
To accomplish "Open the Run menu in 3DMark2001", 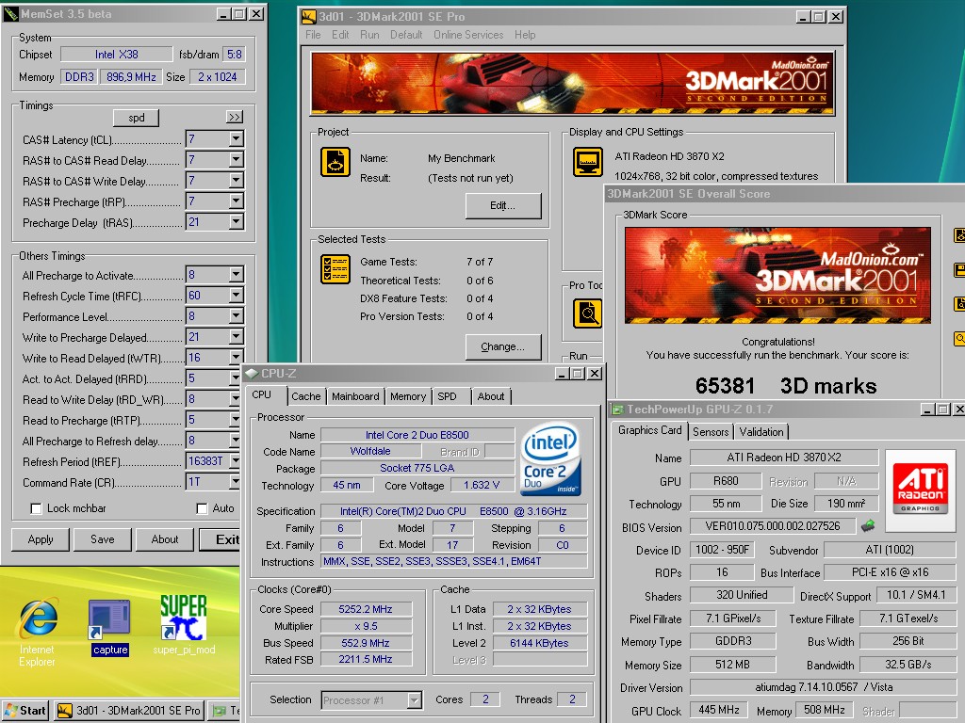I will pyautogui.click(x=369, y=35).
